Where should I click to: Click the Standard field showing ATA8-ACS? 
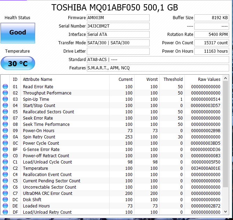point(158,60)
